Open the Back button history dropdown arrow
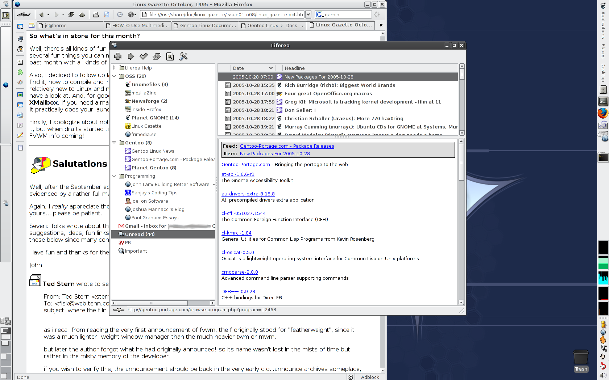The image size is (609, 380). pos(48,14)
